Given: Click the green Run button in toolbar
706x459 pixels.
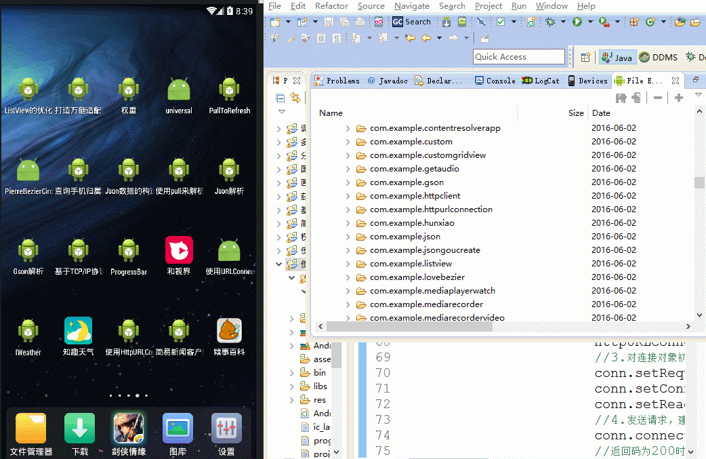Looking at the screenshot, I should click(577, 22).
